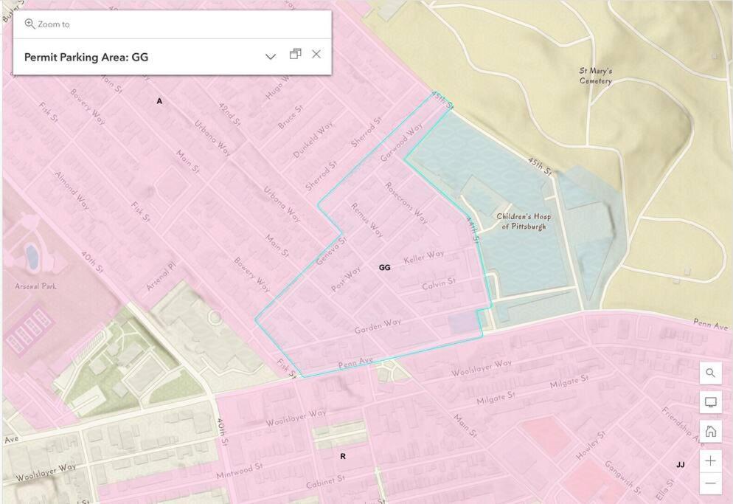Click the Garwood Way street label

click(x=401, y=142)
